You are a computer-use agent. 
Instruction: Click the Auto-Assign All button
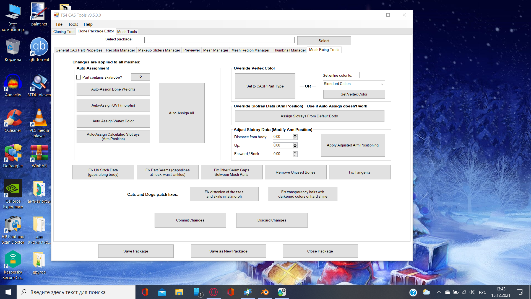(x=181, y=113)
